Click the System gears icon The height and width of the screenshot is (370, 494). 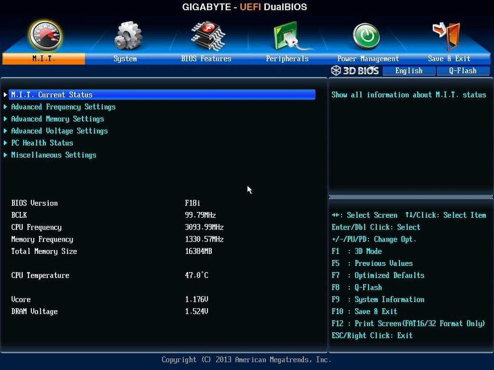(x=128, y=35)
